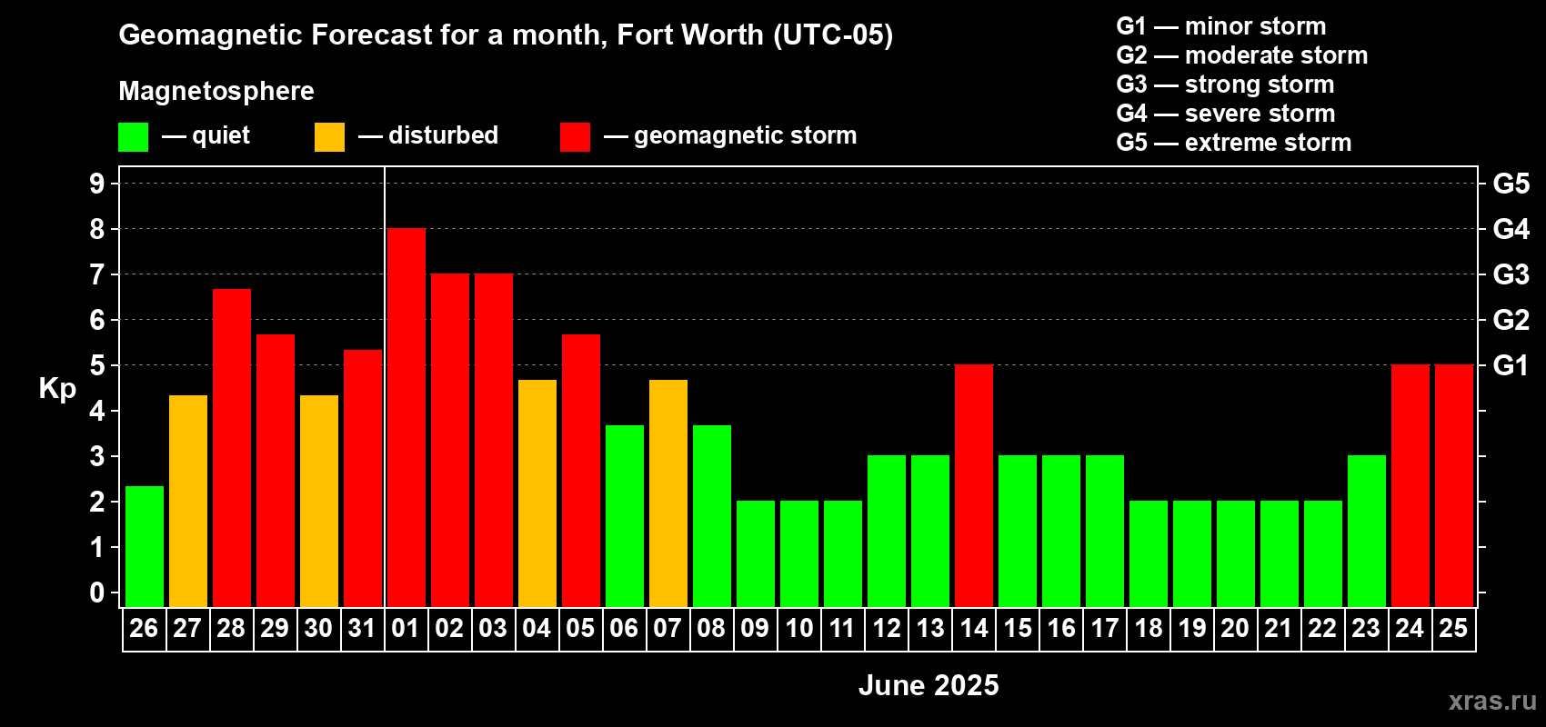Select the orange bar for June 07
1546x727 pixels.
(668, 493)
